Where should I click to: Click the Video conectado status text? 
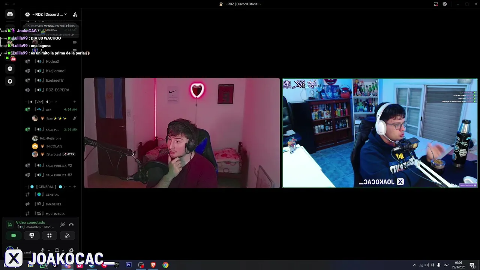(30, 222)
